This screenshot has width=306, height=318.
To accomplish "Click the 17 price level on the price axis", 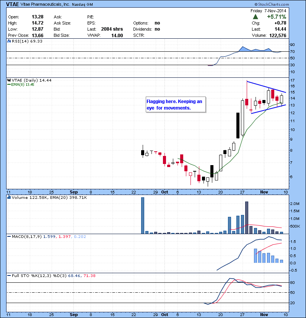I will pyautogui.click(x=292, y=80).
